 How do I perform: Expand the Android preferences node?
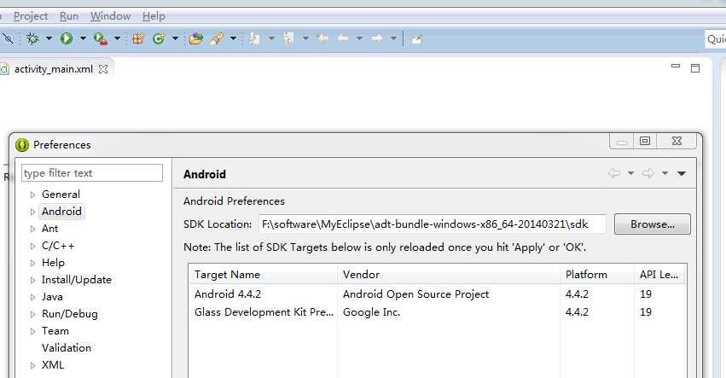(x=32, y=212)
